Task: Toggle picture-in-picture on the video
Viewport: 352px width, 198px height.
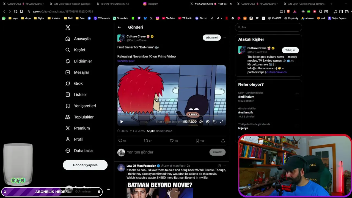Action: point(215,122)
